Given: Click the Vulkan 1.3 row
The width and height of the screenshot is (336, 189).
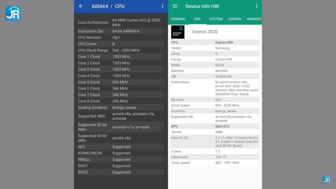Looking at the screenshot, I should coord(215,151).
